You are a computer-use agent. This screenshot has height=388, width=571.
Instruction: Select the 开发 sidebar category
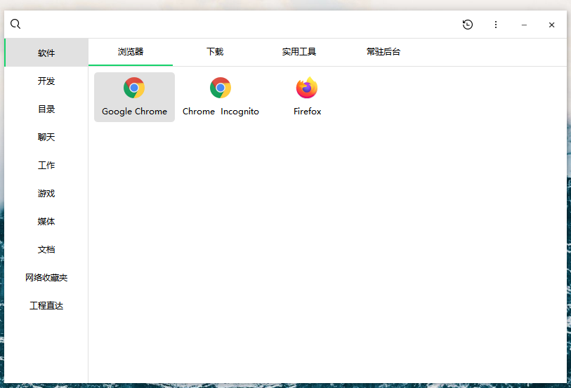click(46, 81)
